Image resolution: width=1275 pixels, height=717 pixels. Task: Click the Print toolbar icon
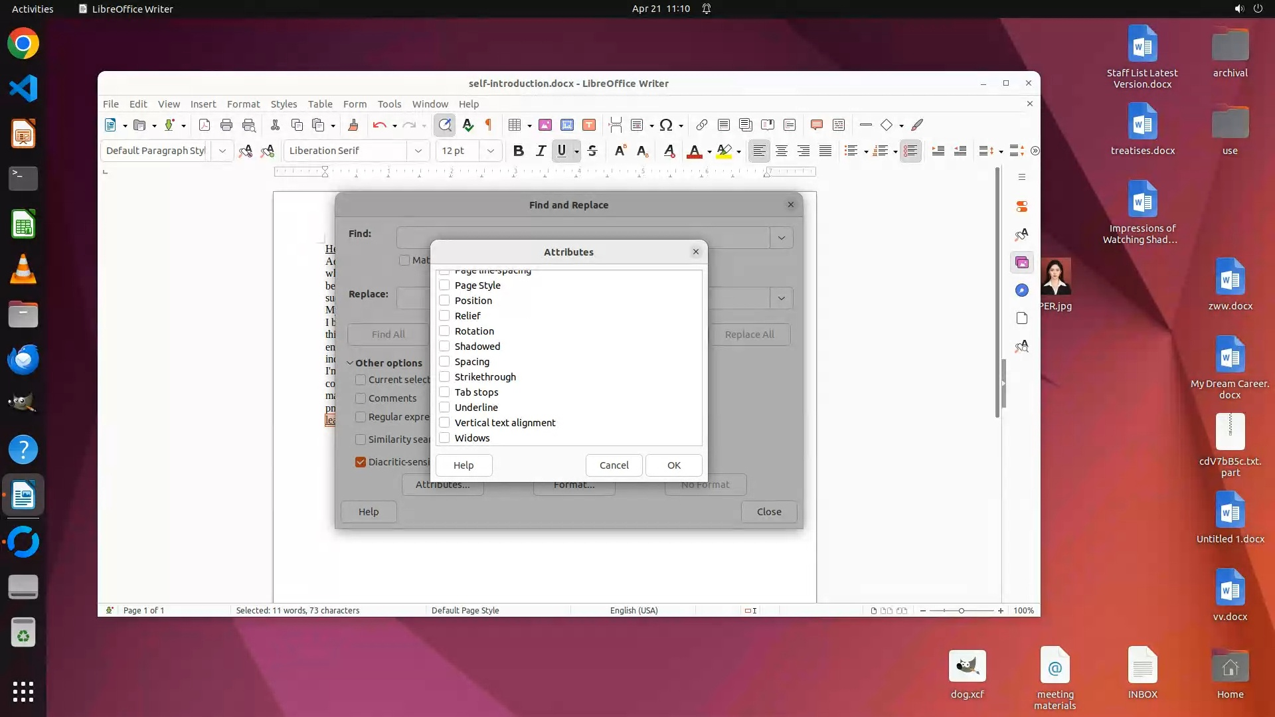(226, 125)
